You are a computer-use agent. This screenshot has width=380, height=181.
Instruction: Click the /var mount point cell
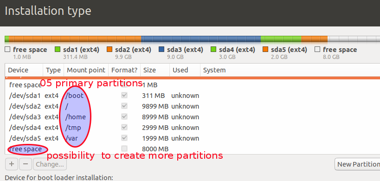(x=71, y=138)
